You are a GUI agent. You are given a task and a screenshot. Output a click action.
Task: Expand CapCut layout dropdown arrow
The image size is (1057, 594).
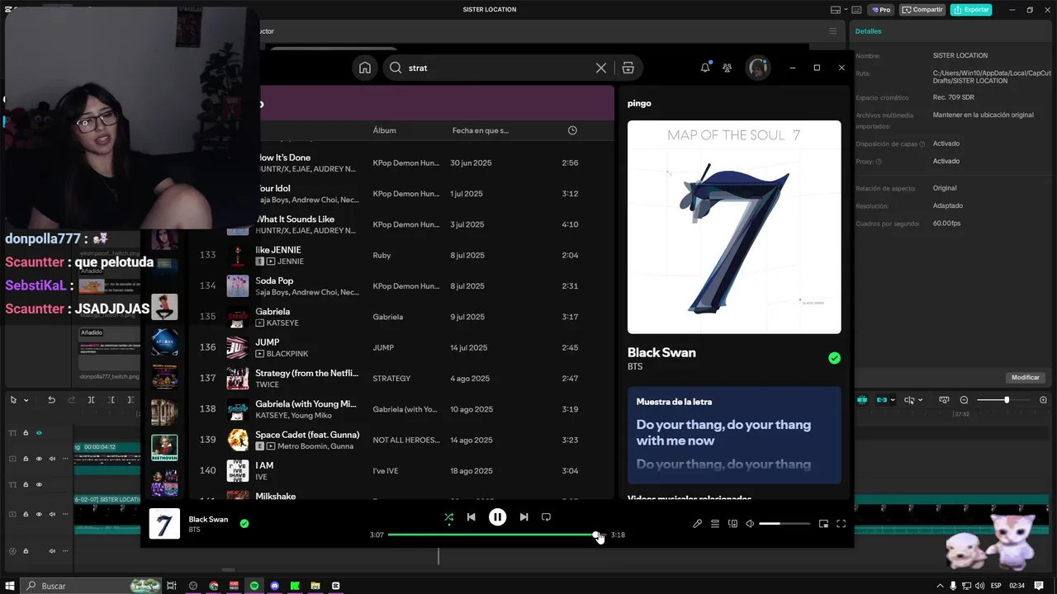pos(846,9)
